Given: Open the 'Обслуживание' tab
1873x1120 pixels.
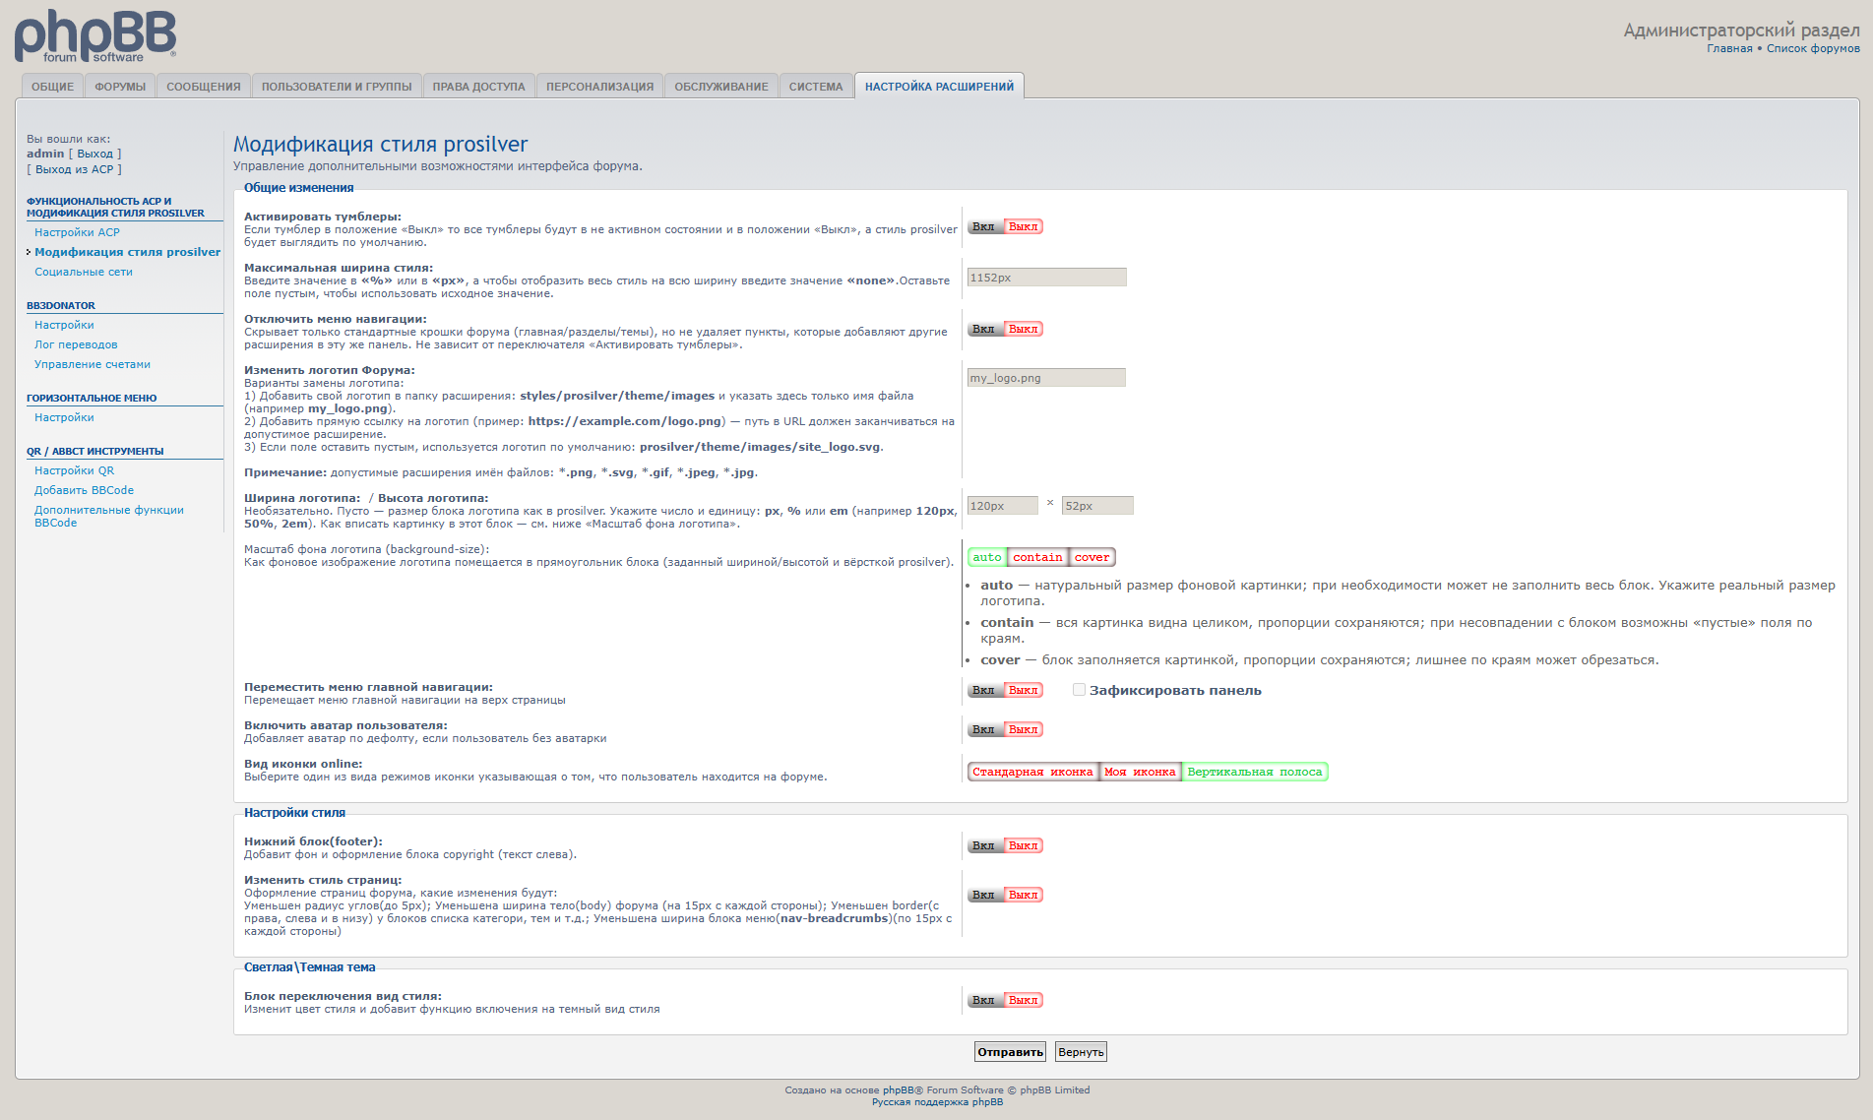Looking at the screenshot, I should pyautogui.click(x=720, y=87).
